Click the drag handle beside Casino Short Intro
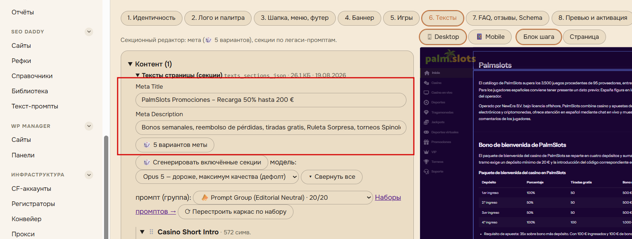 pos(151,232)
